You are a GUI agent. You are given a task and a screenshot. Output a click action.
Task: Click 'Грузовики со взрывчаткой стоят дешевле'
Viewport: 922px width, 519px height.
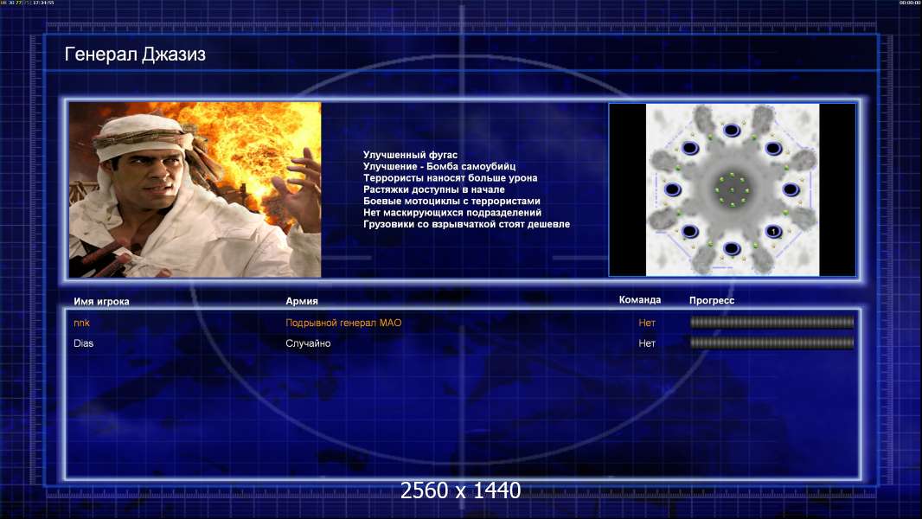(x=466, y=224)
